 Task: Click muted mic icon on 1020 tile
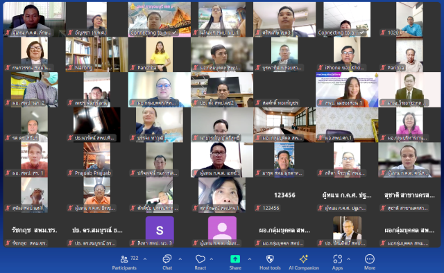click(x=383, y=33)
